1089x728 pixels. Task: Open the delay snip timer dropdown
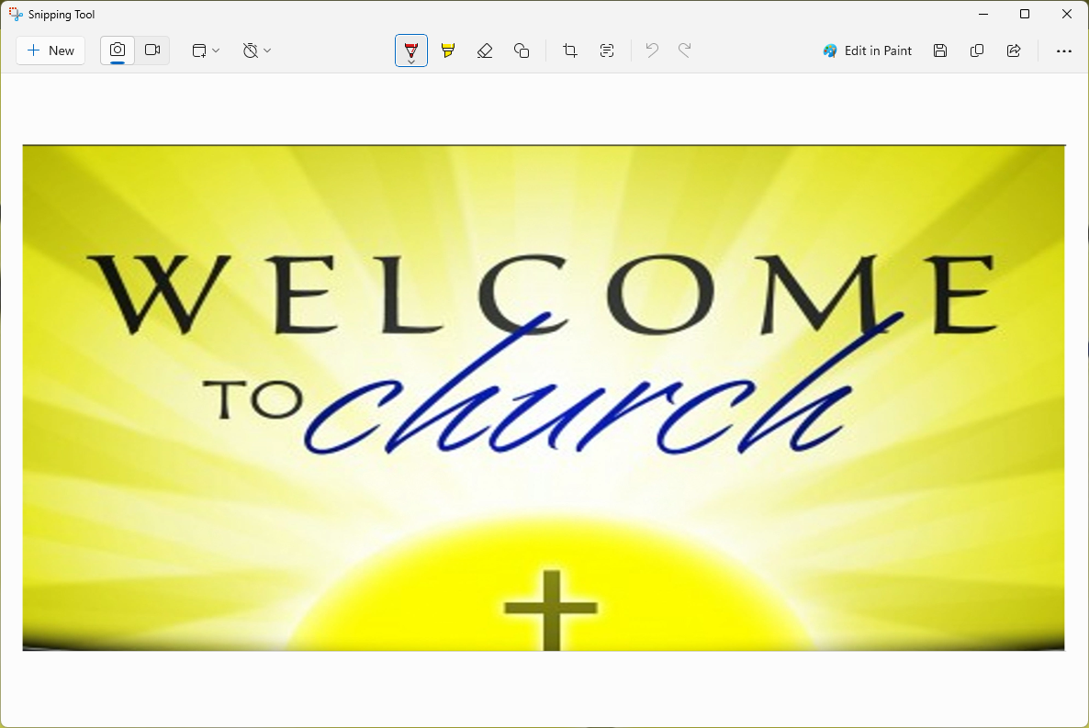pyautogui.click(x=257, y=50)
